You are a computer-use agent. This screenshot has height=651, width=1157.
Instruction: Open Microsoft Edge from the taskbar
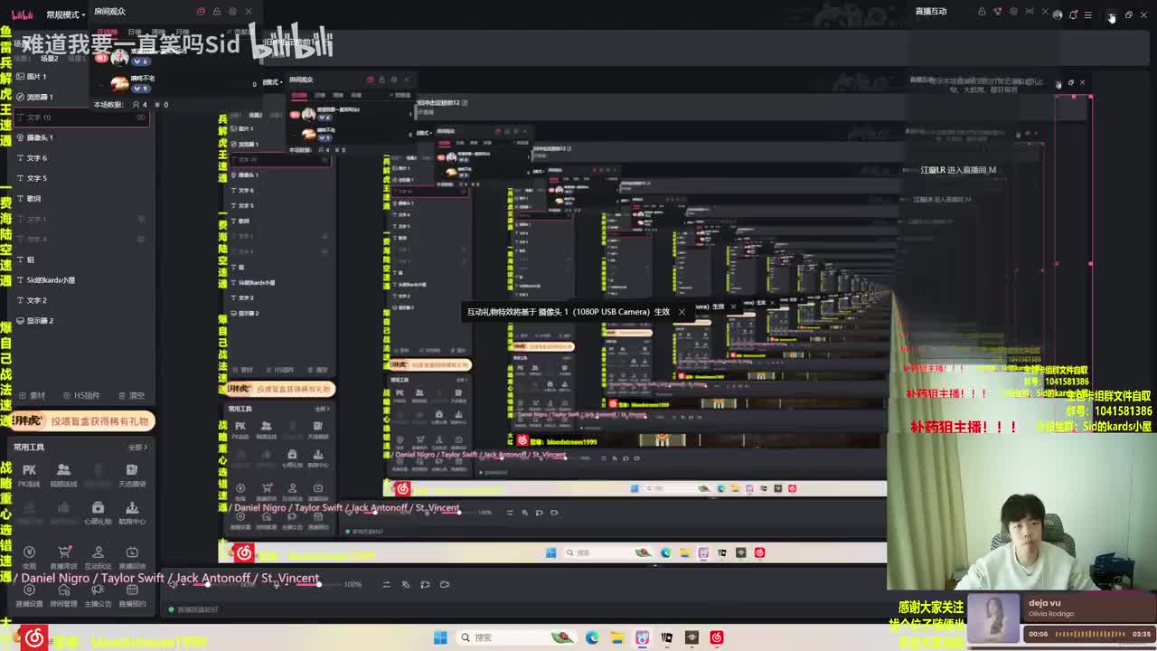(x=592, y=637)
